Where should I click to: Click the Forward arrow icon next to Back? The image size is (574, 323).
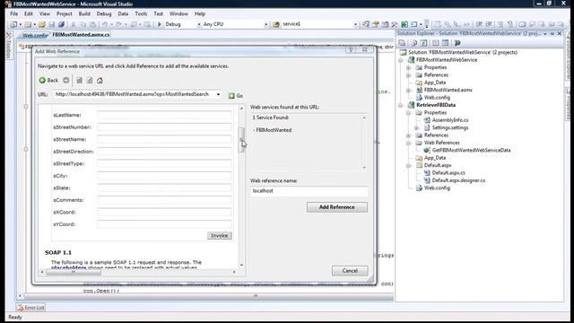pyautogui.click(x=65, y=80)
